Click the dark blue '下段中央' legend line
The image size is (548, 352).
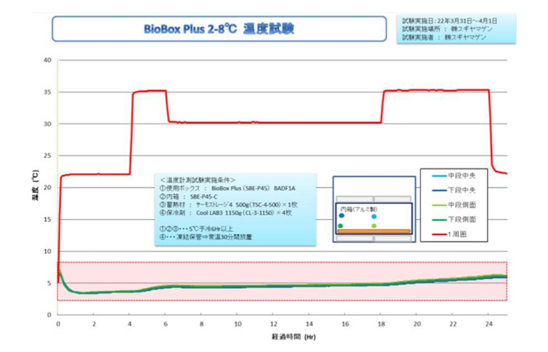pyautogui.click(x=439, y=191)
